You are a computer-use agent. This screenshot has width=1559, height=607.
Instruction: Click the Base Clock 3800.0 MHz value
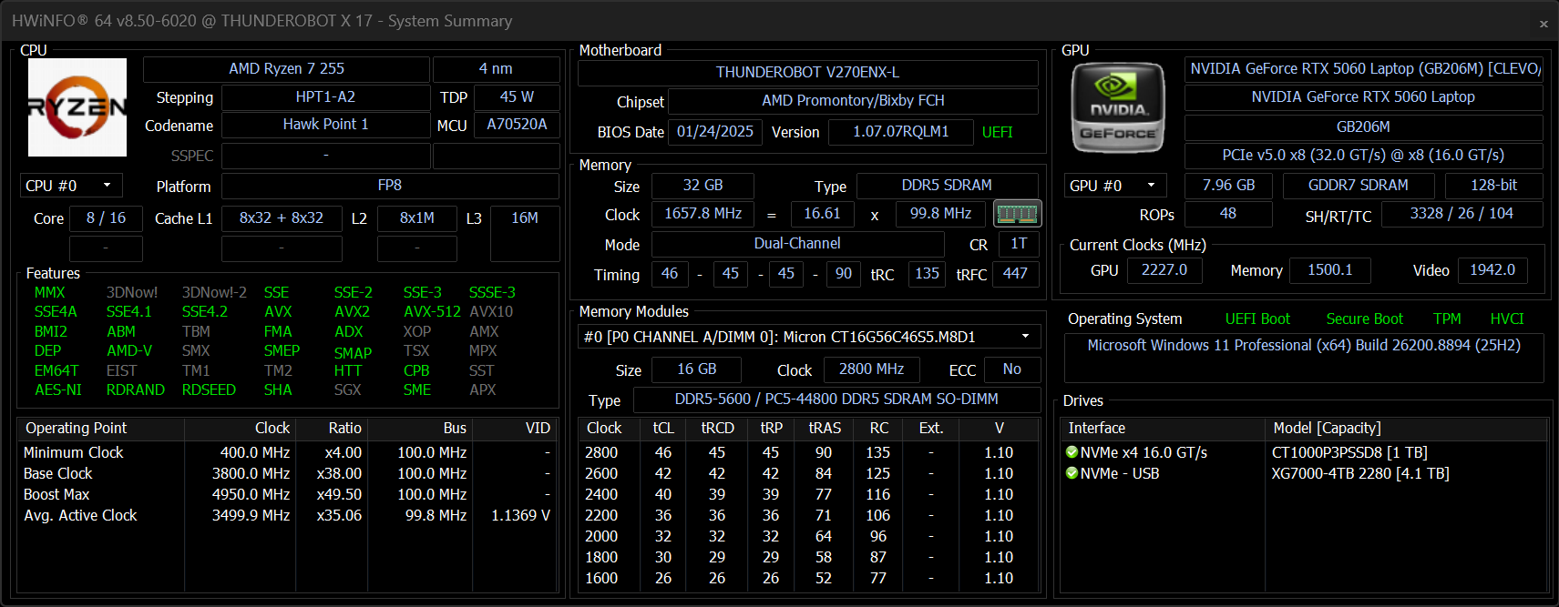coord(251,473)
